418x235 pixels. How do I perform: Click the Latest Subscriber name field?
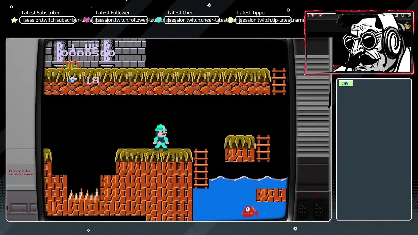tap(48, 20)
